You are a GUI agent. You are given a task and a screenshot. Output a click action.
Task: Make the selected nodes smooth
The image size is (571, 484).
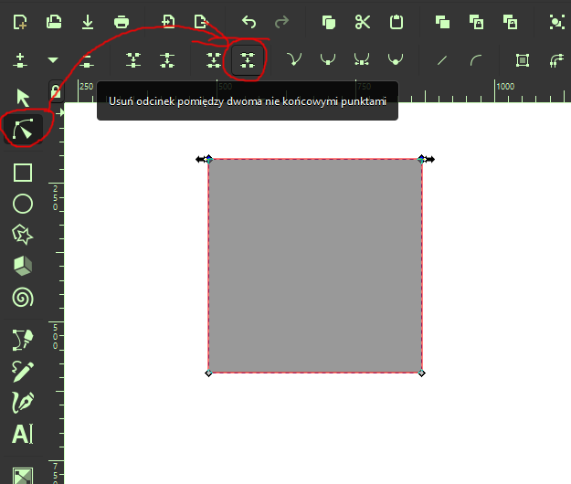click(x=328, y=59)
